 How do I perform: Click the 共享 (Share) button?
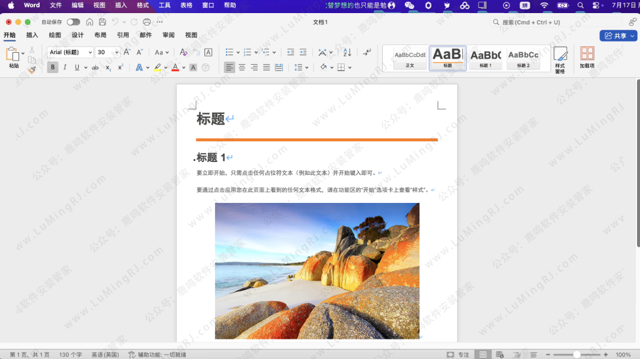click(618, 36)
